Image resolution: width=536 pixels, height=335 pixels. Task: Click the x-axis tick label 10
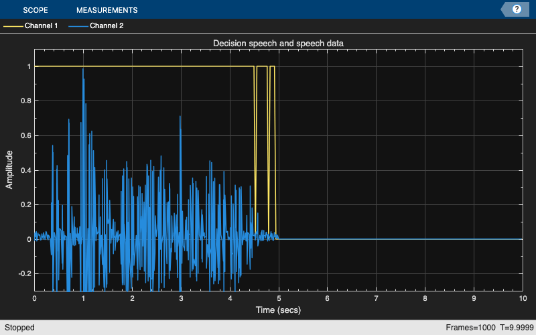tap(523, 298)
